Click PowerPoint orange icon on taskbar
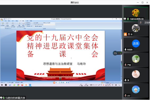The image size is (150, 100). pos(26,85)
